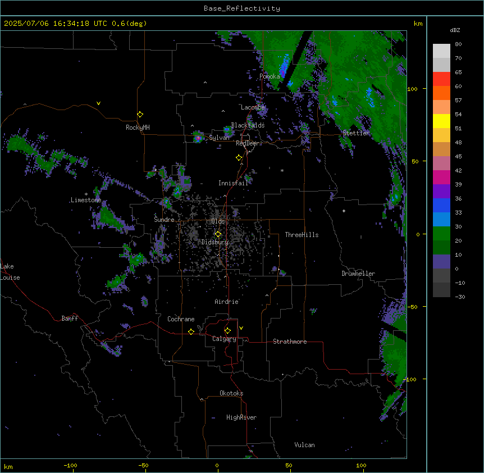This screenshot has height=473, width=484.
Task: Click the Stettler city label
Action: [356, 133]
